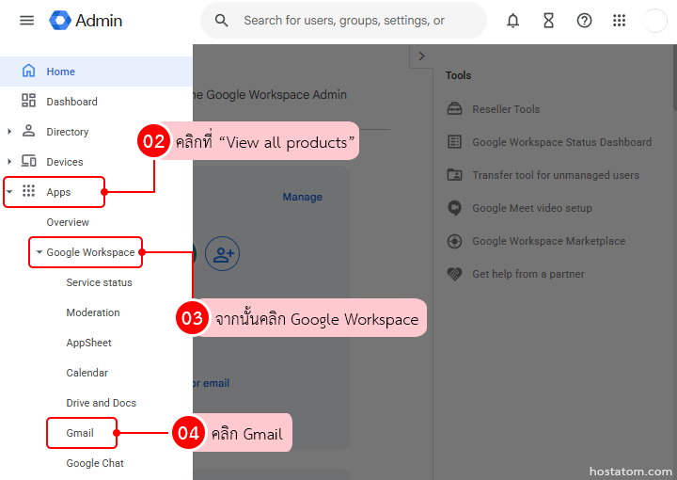Open the notifications bell
The width and height of the screenshot is (677, 480).
[513, 21]
